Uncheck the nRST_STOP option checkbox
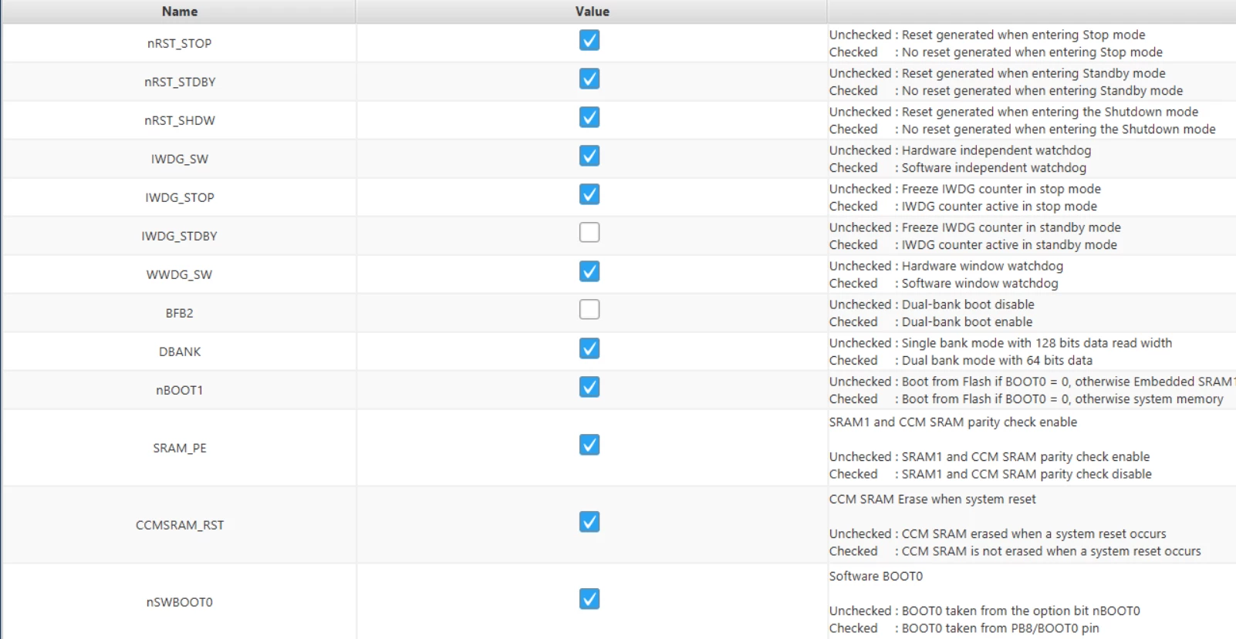 pyautogui.click(x=589, y=40)
